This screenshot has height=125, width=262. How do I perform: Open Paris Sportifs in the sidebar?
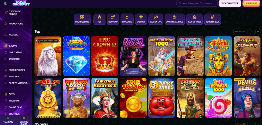17,70
